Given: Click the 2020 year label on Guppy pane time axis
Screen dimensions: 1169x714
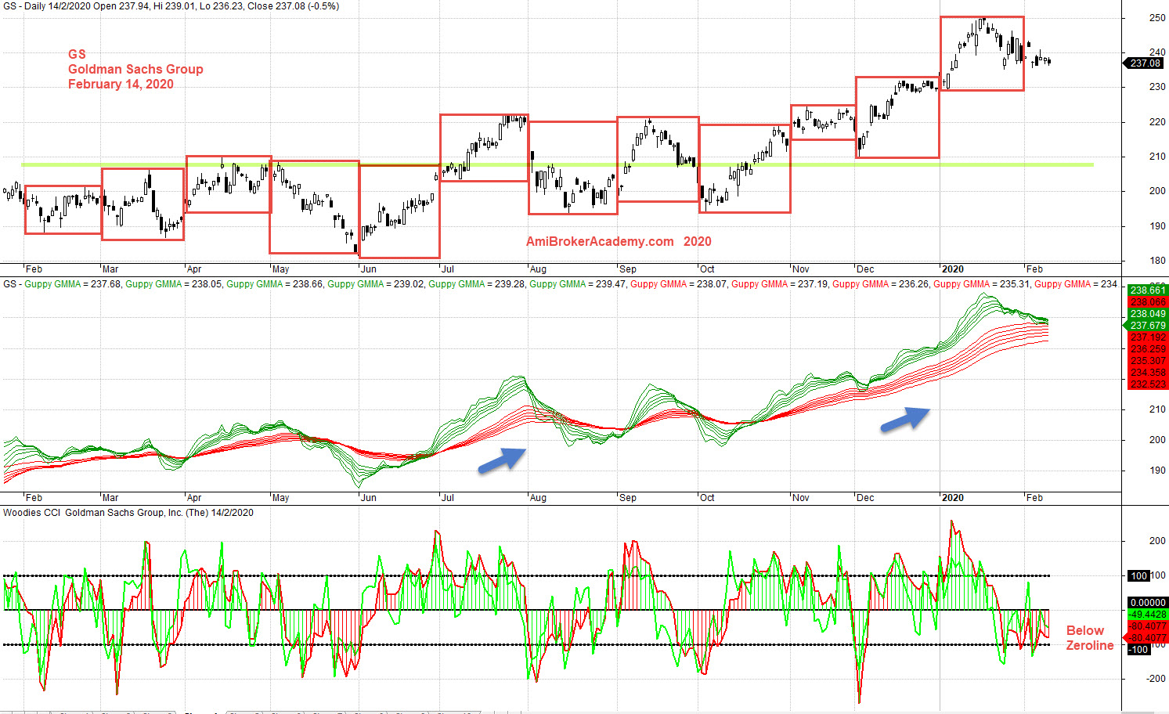Looking at the screenshot, I should pos(952,498).
